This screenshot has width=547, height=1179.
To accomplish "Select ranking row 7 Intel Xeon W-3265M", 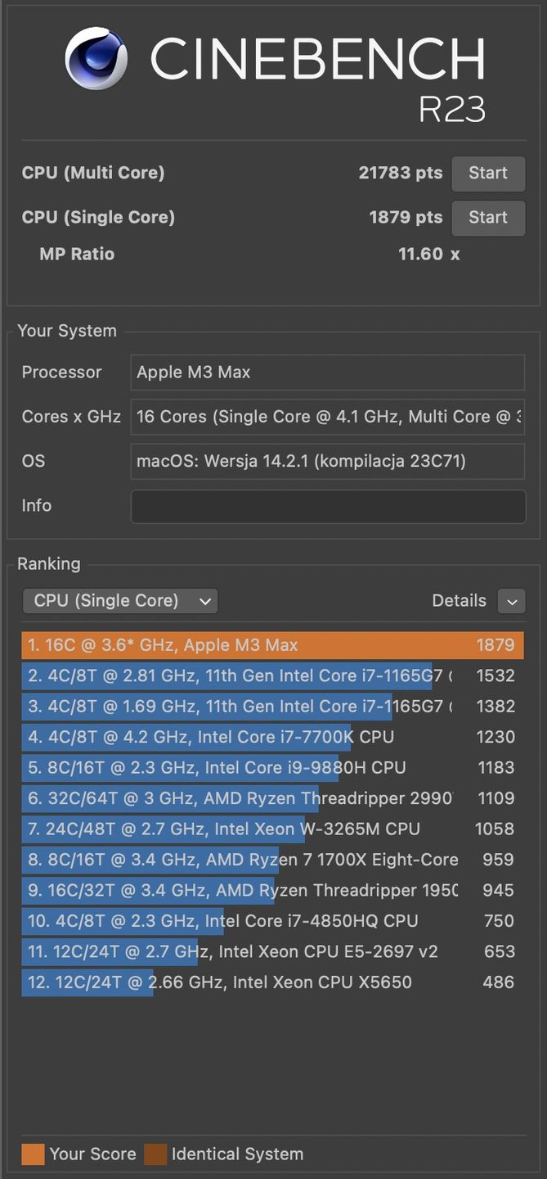I will point(272,829).
